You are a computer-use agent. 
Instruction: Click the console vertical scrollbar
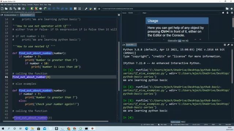coord(232,66)
